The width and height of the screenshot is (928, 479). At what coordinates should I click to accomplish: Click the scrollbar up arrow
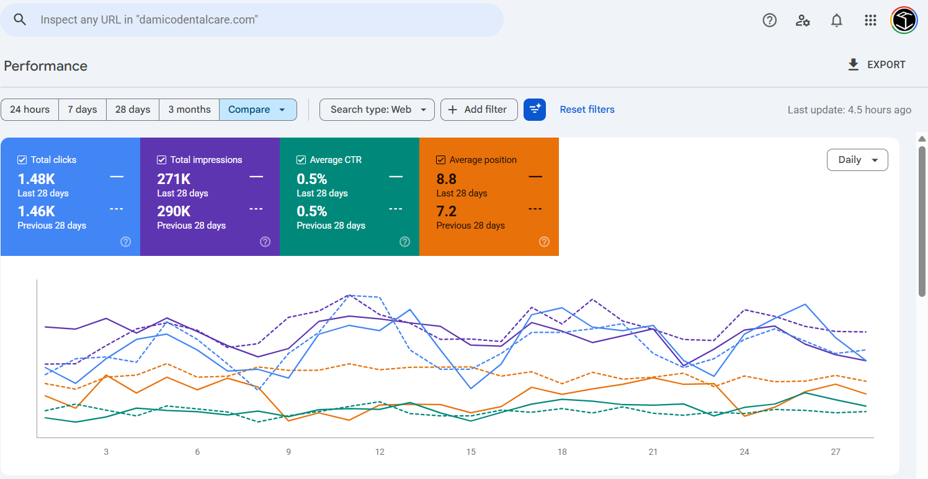[x=922, y=138]
